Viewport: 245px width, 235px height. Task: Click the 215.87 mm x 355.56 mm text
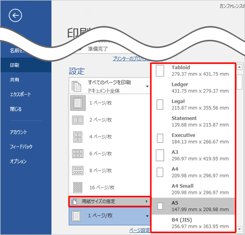pyautogui.click(x=200, y=108)
